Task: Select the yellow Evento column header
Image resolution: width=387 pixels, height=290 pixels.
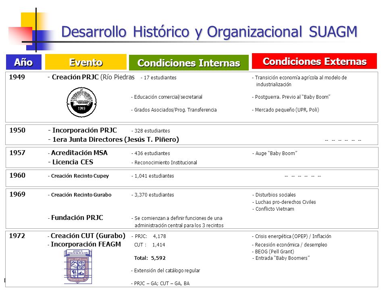Action: click(85, 62)
